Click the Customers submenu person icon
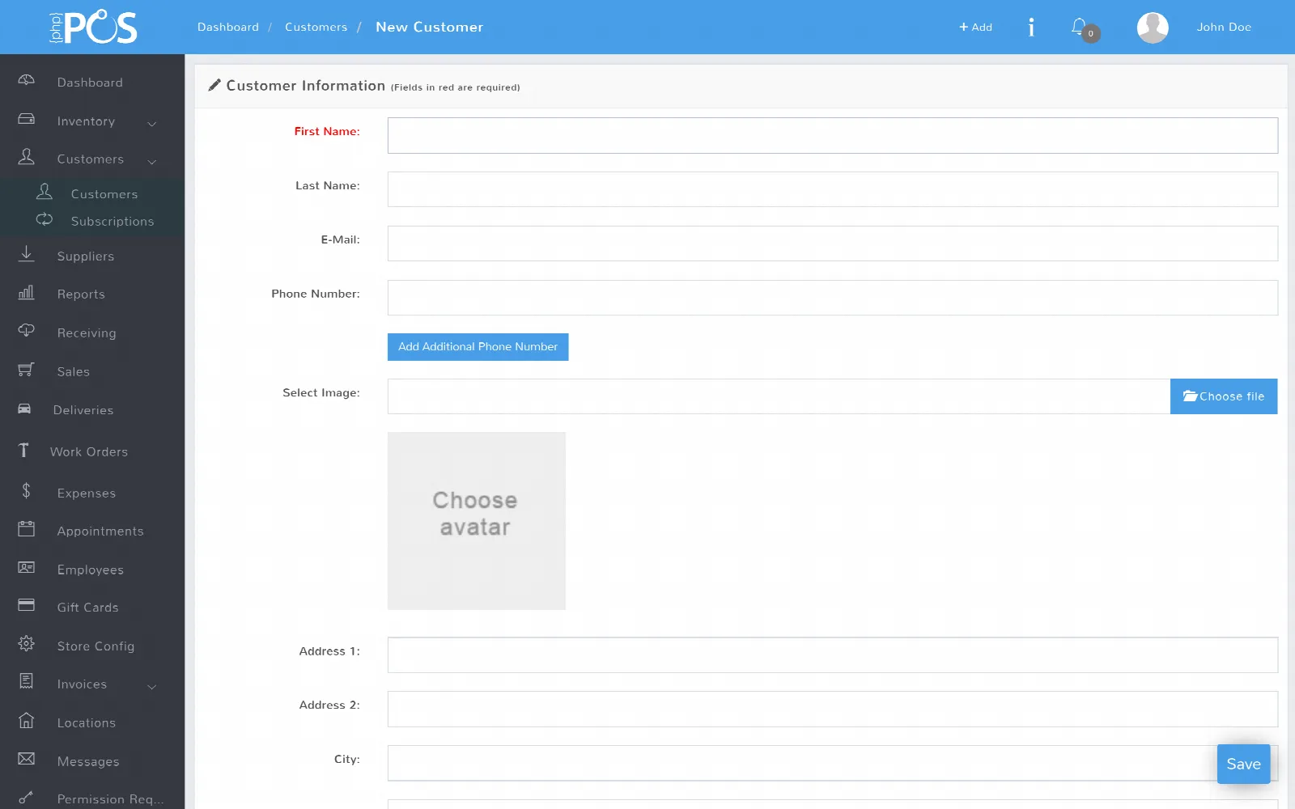The image size is (1295, 809). pyautogui.click(x=45, y=192)
